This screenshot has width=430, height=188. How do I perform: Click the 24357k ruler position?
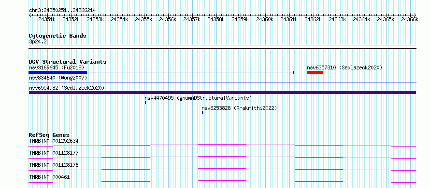coord(192,19)
